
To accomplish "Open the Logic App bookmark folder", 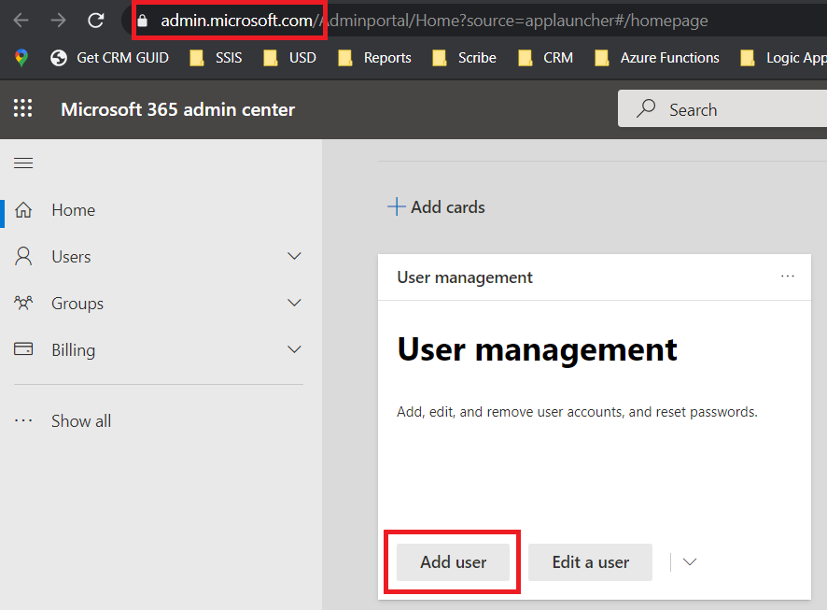I will [783, 58].
